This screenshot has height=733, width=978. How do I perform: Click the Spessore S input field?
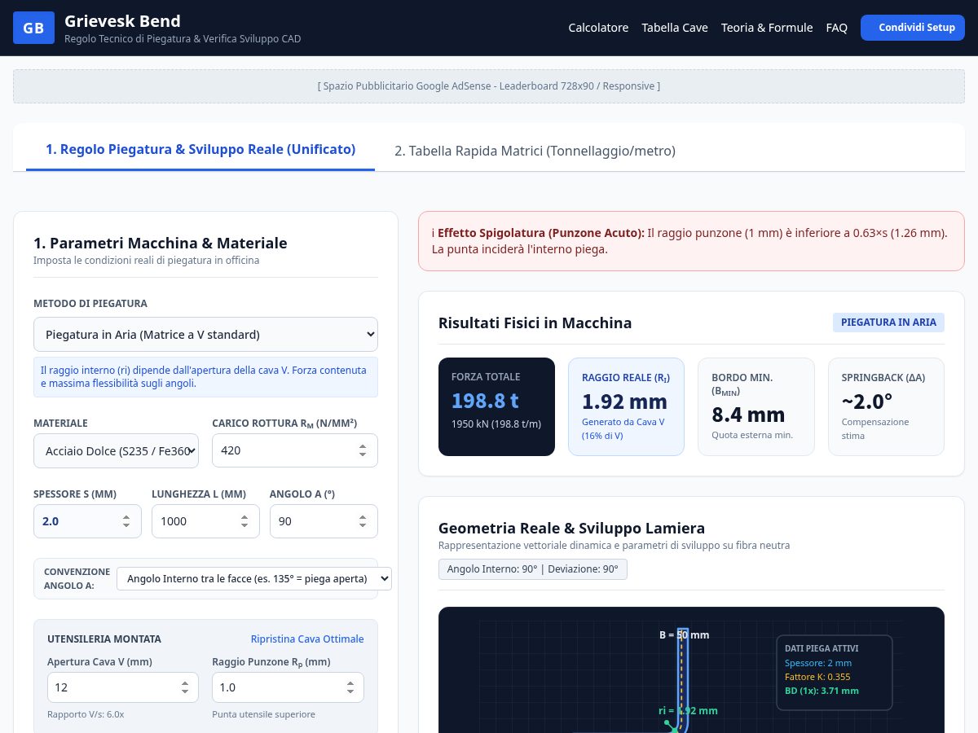point(87,521)
